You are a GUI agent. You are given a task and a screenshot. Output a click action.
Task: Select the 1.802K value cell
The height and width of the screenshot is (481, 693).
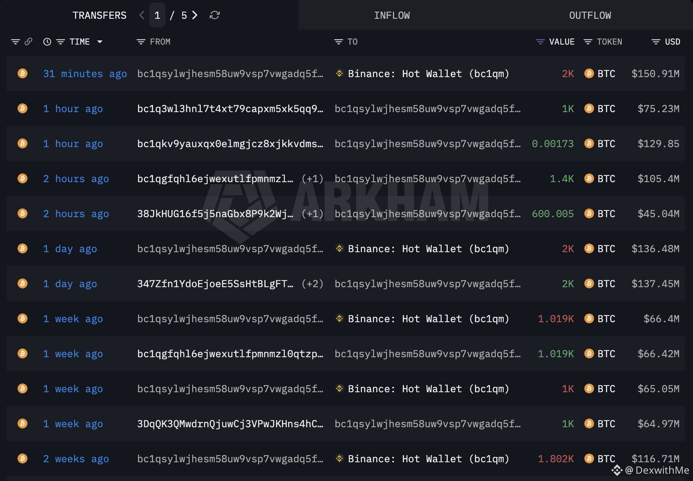[x=556, y=459]
